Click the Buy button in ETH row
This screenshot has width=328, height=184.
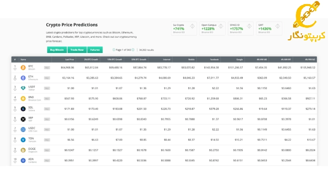coord(47,78)
